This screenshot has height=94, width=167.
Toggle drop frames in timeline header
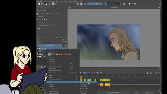[x=81, y=73]
